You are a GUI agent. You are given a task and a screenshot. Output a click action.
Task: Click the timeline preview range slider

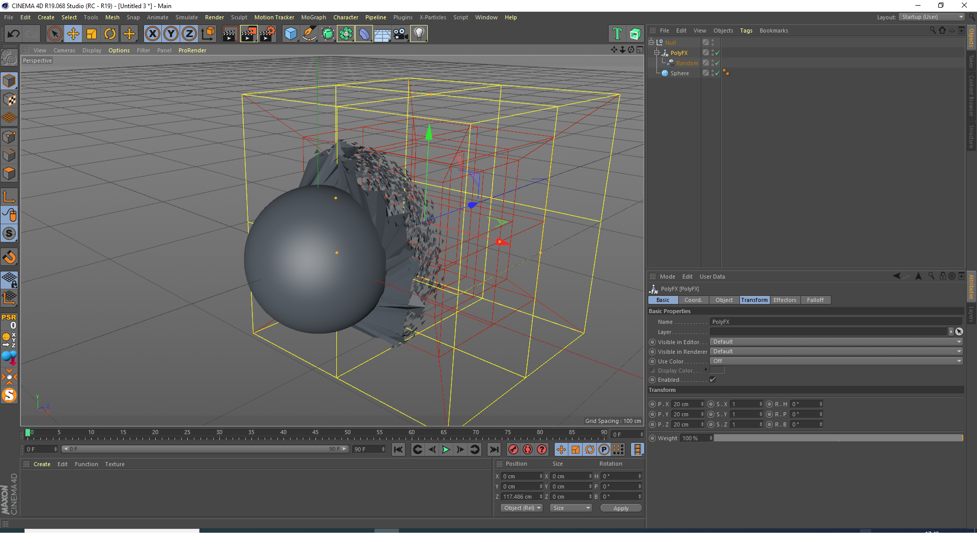pyautogui.click(x=205, y=449)
